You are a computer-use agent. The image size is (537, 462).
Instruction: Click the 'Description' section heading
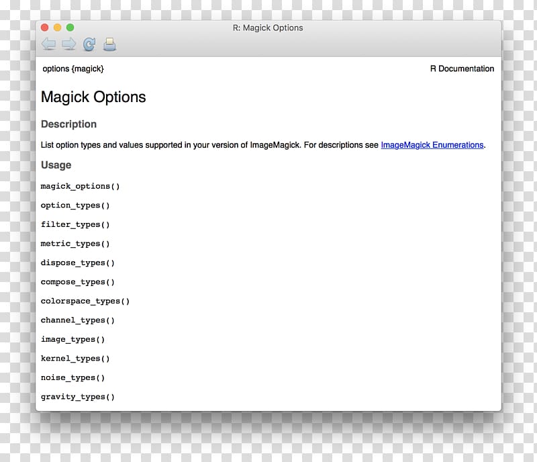[68, 124]
